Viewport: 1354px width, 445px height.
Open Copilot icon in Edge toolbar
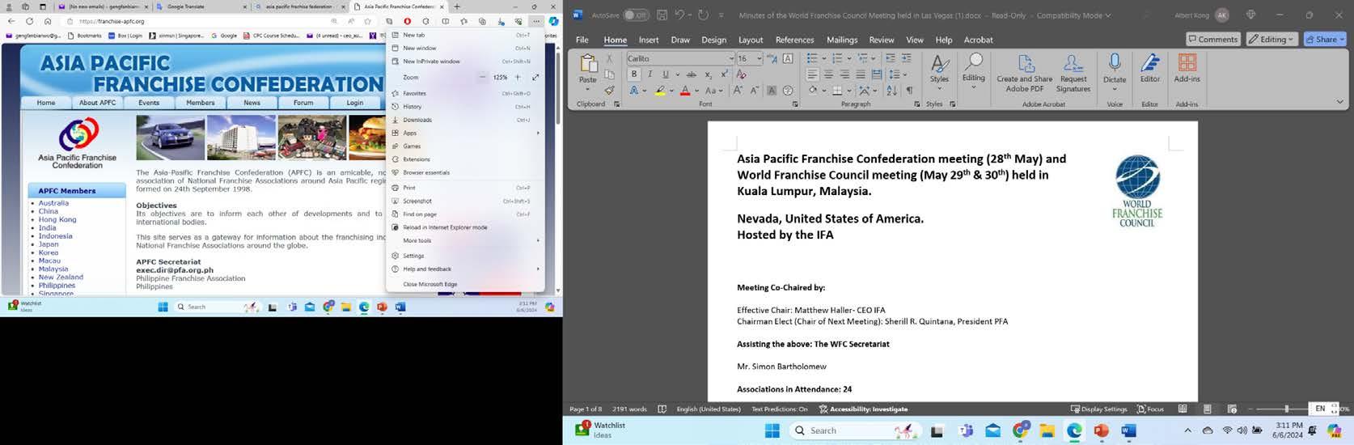553,21
